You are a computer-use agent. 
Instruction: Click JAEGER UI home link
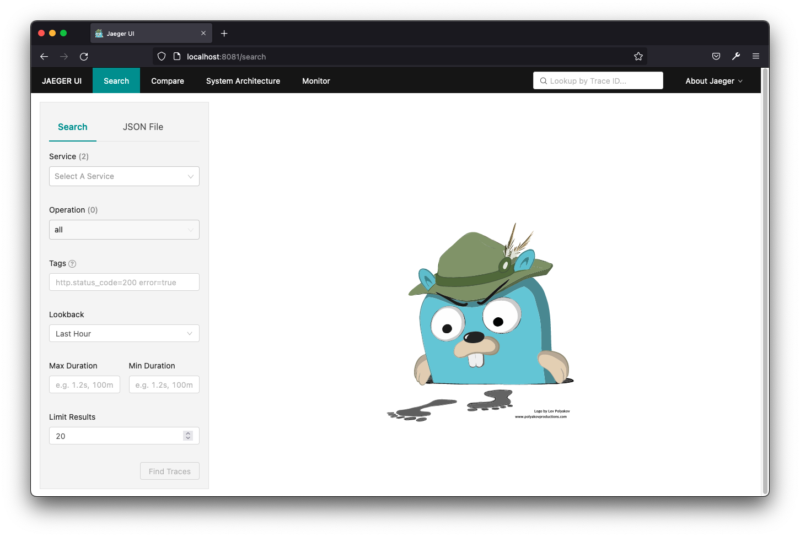(62, 81)
